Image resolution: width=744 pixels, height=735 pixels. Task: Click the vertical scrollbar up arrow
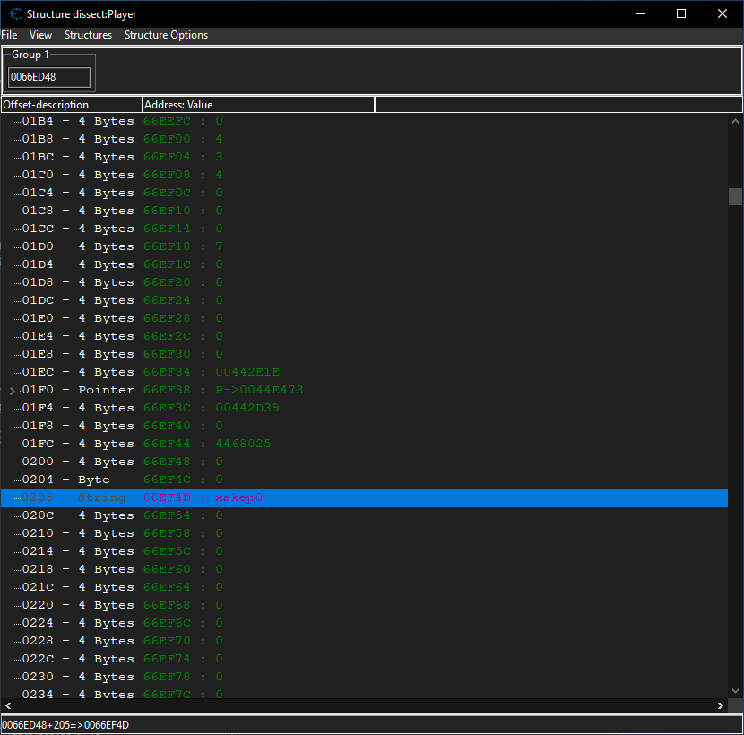[x=735, y=121]
